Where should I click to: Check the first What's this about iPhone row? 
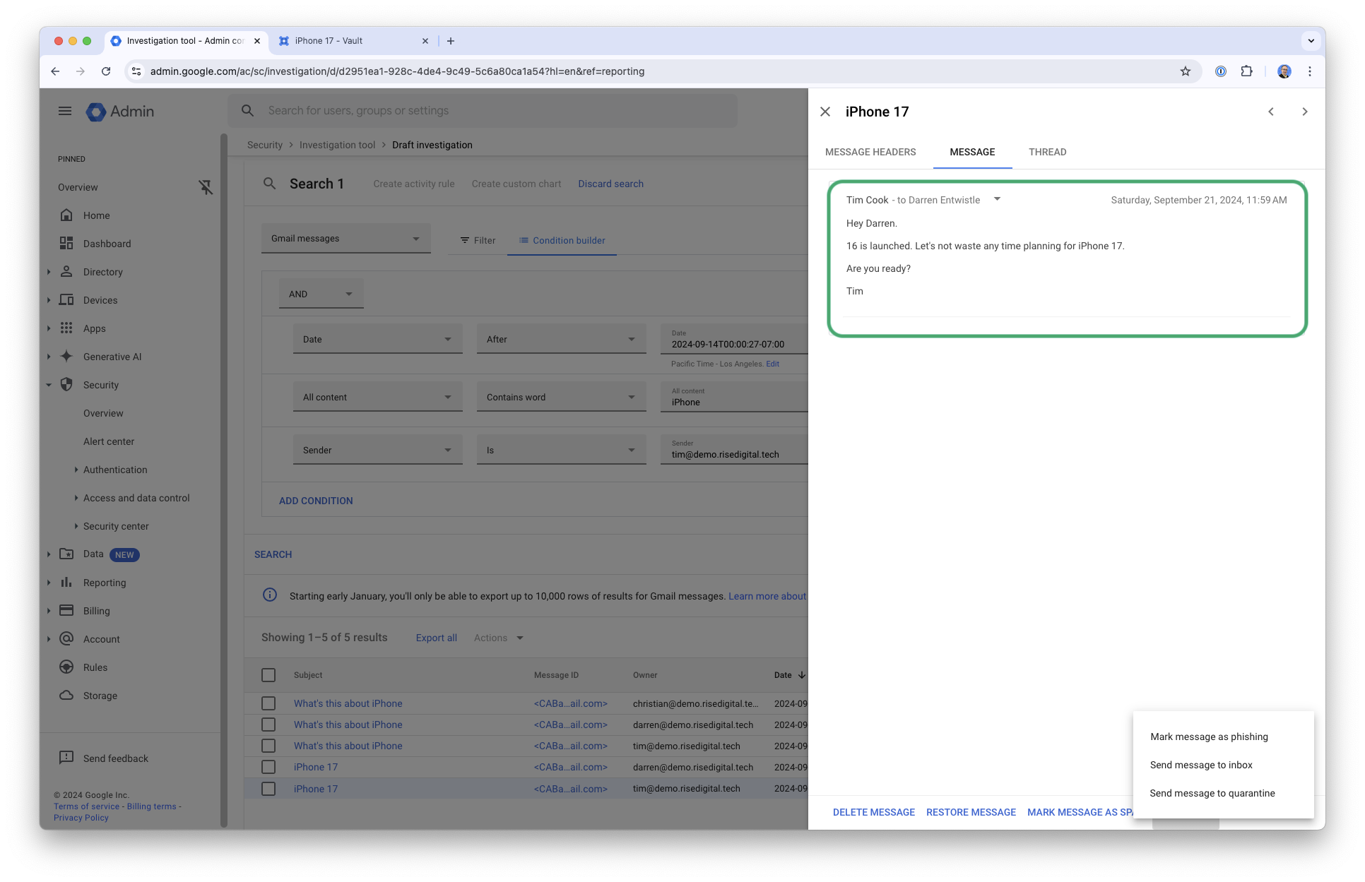click(268, 703)
